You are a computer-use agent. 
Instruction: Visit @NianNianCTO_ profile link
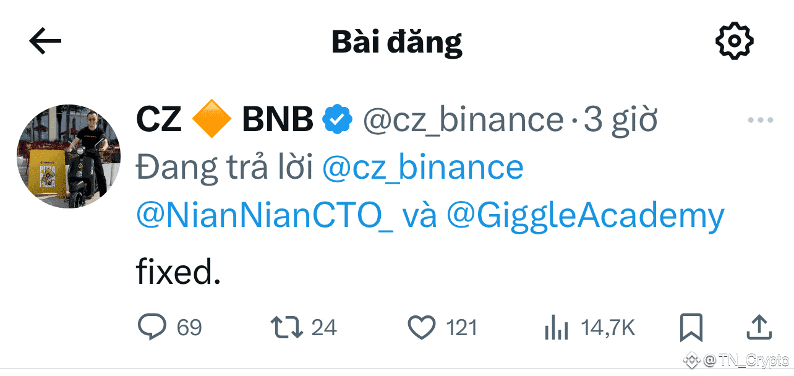click(265, 216)
